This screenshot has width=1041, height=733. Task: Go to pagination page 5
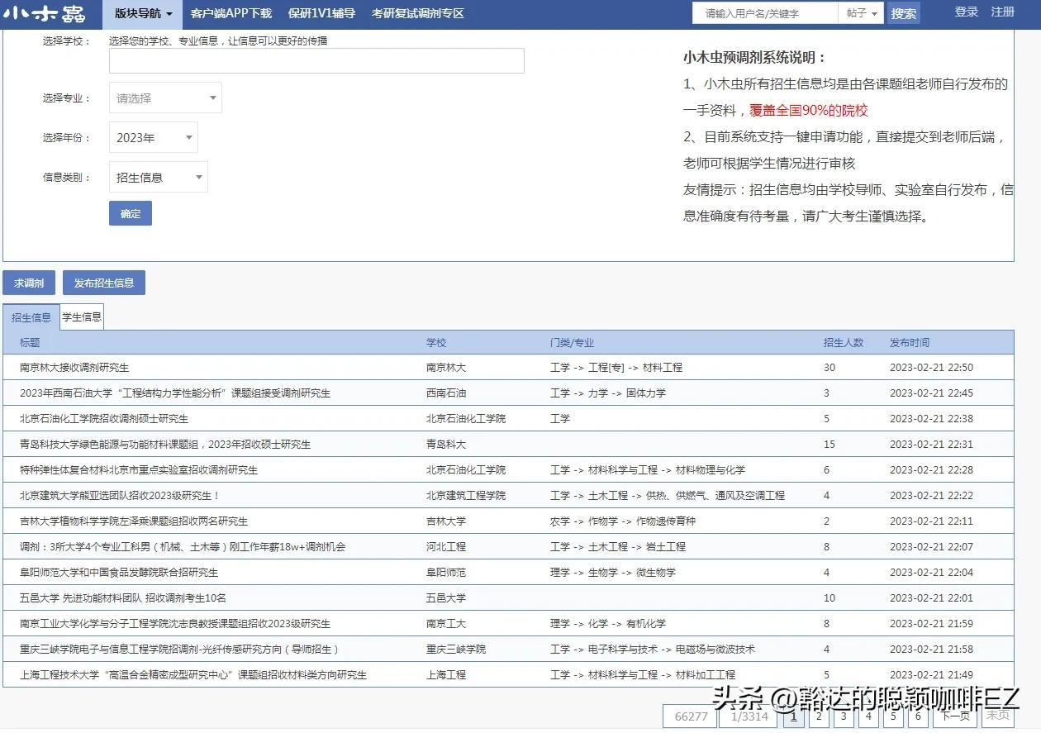(892, 716)
